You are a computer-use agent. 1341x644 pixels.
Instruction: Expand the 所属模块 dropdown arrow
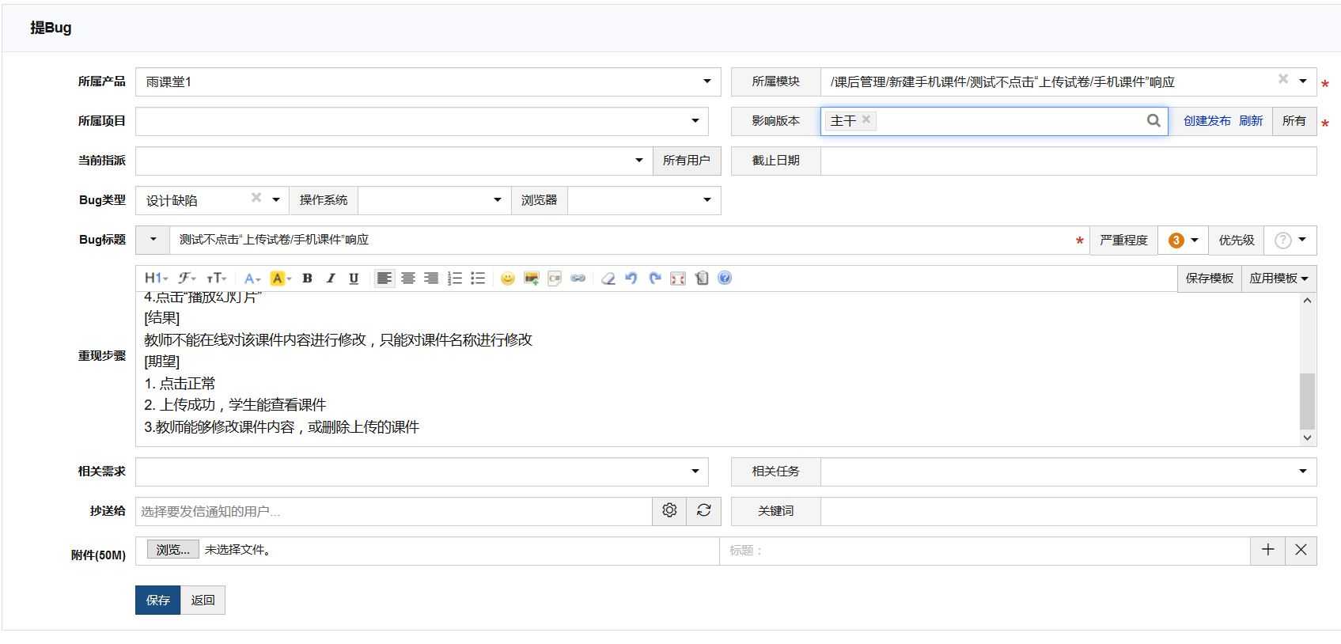[x=1303, y=81]
